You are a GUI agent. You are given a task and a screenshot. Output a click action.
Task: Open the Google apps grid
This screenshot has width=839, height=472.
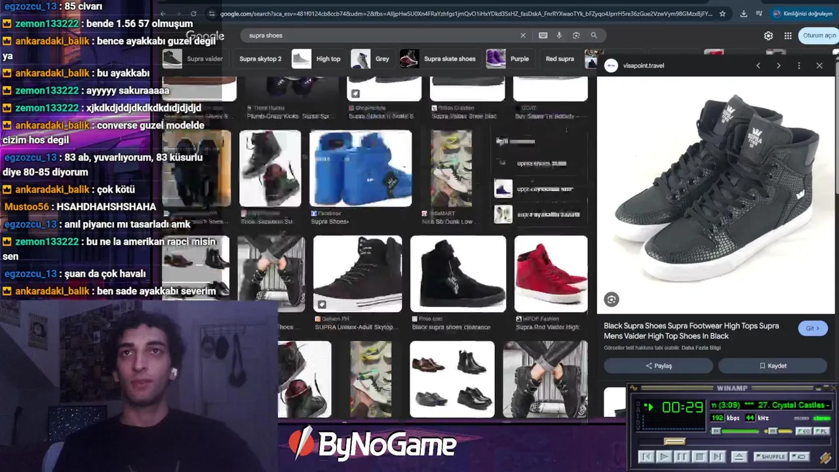pos(788,36)
